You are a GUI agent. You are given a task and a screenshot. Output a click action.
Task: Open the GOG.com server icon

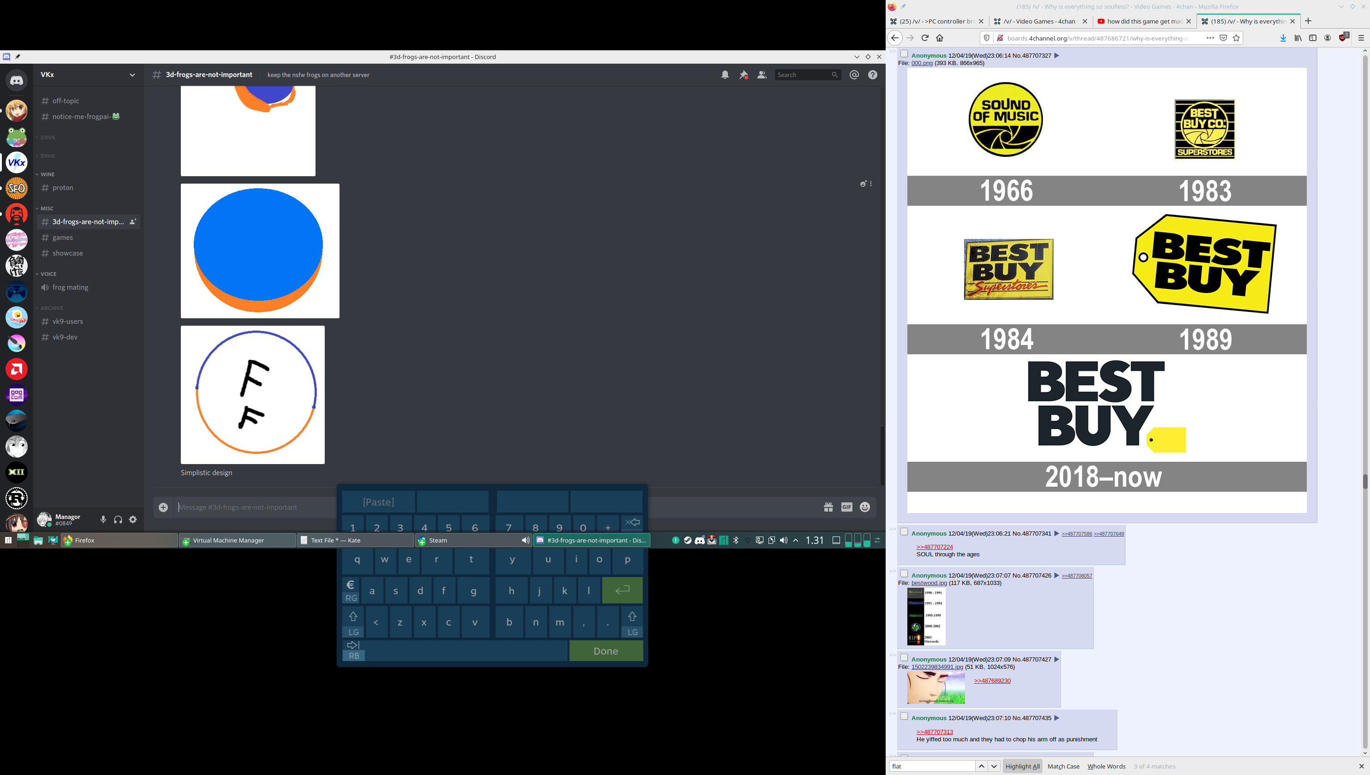click(17, 395)
